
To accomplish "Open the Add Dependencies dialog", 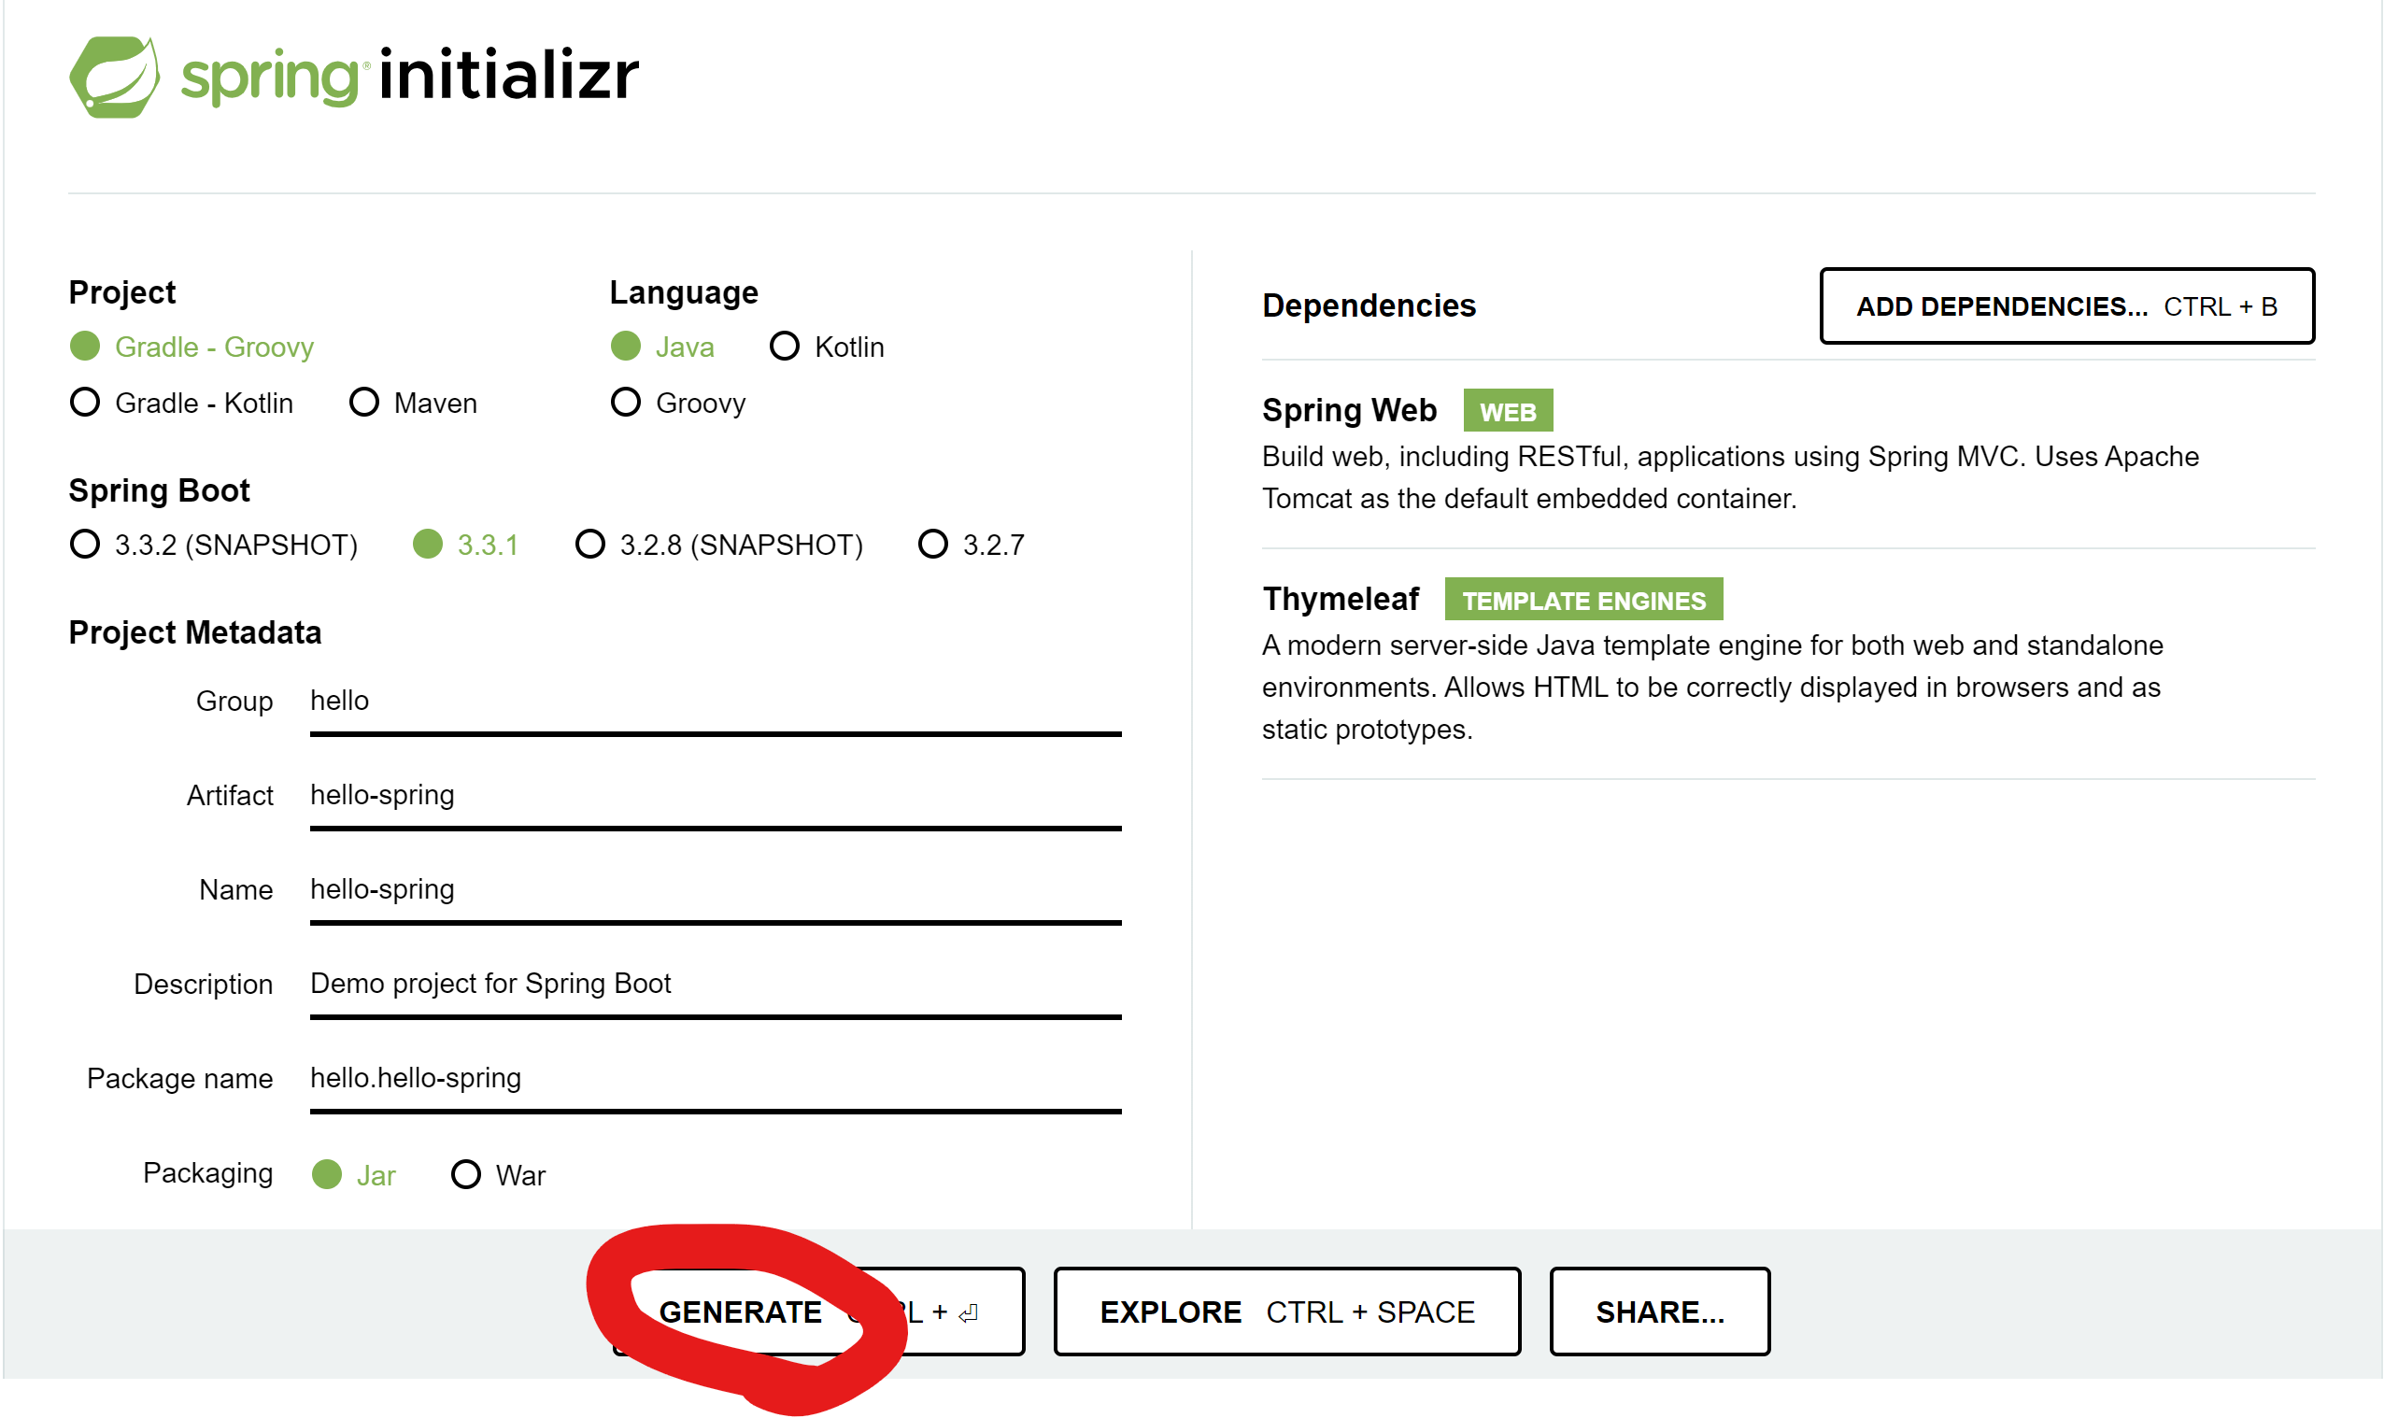I will [2066, 305].
